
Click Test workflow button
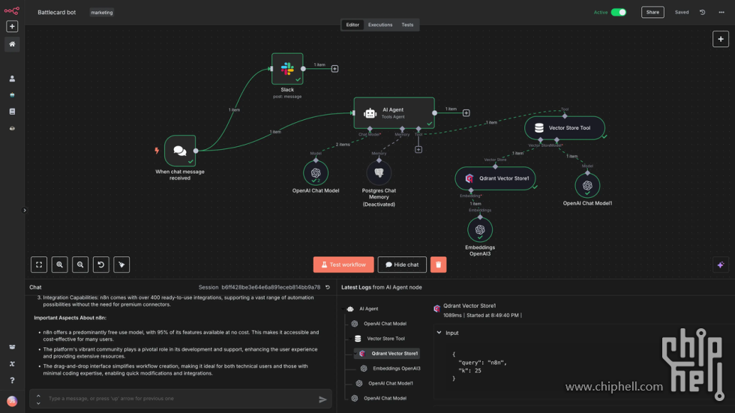click(x=343, y=265)
